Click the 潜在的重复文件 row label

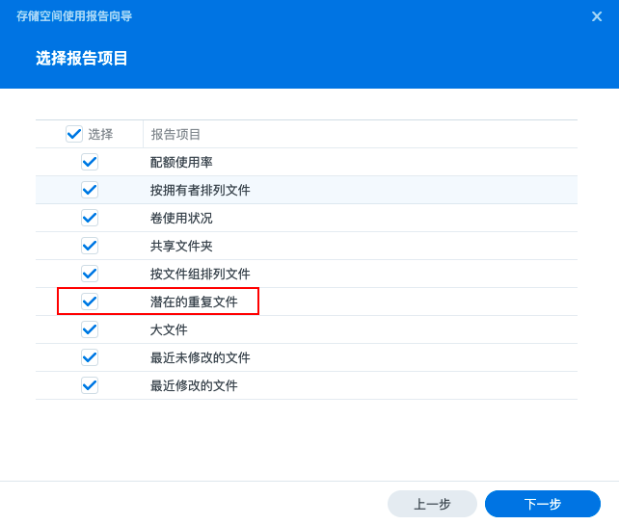(194, 302)
